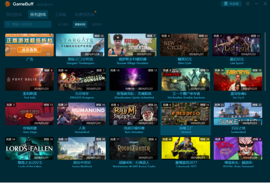Select the 更新时间 sort filter
This screenshot has height=183, width=270.
tap(80, 24)
